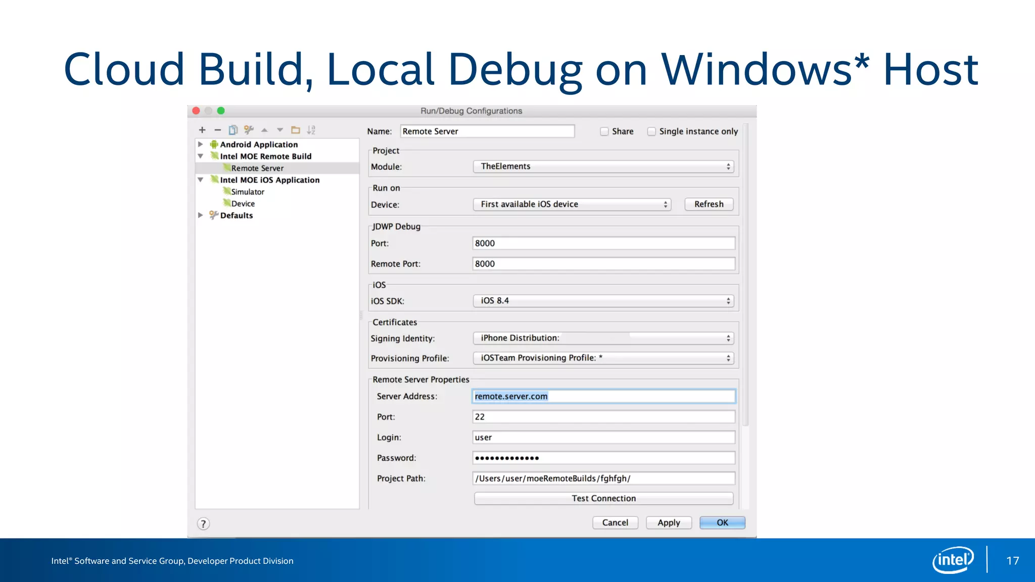This screenshot has height=582, width=1035.
Task: Click the Defaults wrench icon in tree
Action: pyautogui.click(x=214, y=215)
